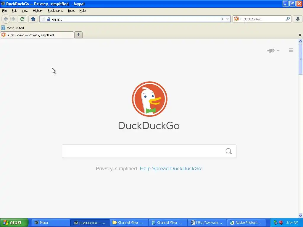Screen dimensions: 303x227
Task: Open the History menu
Action: 38,11
